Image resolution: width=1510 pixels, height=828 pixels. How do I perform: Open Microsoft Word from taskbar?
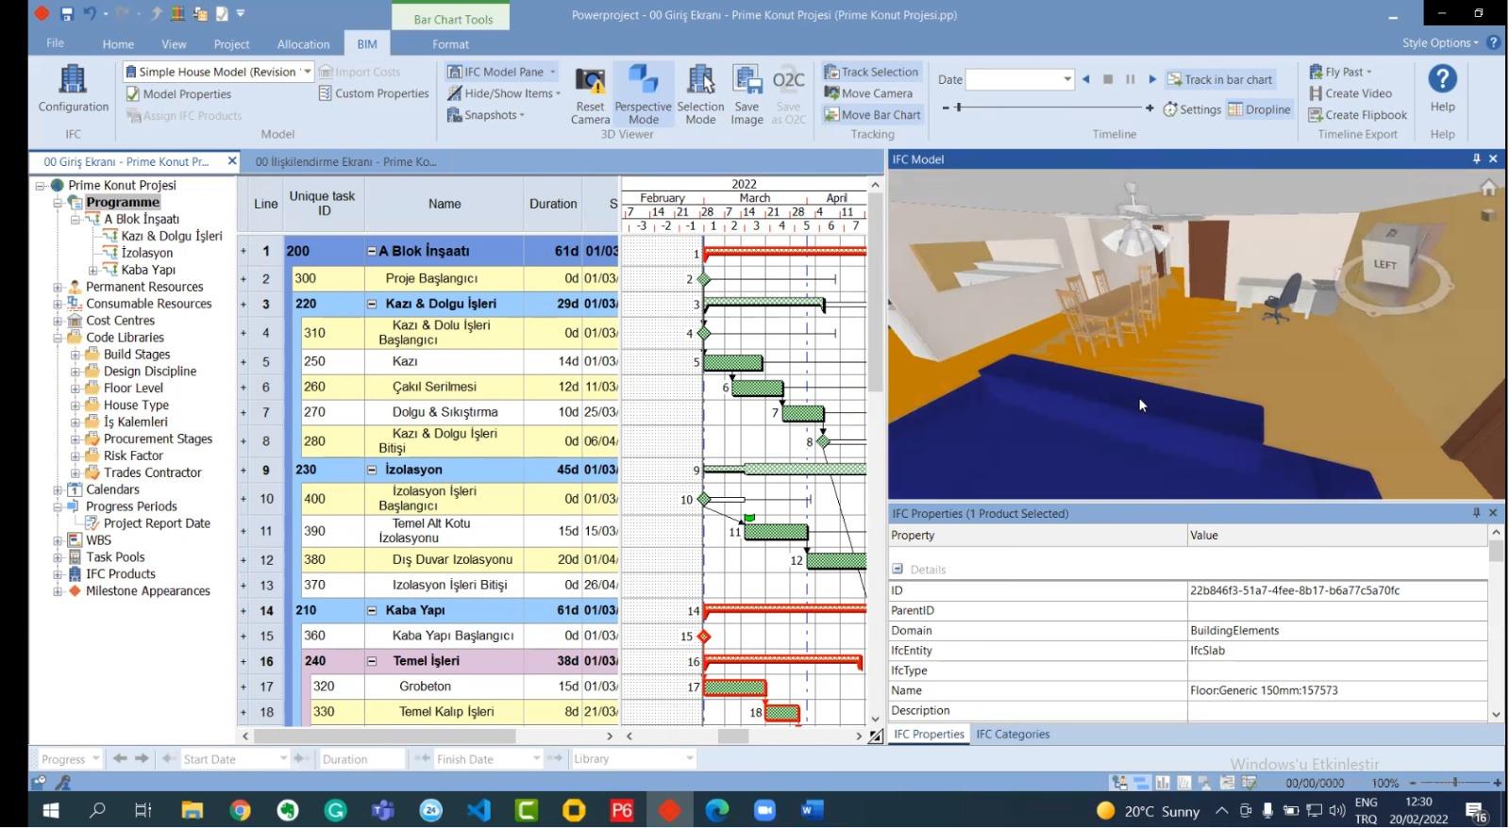pos(812,810)
